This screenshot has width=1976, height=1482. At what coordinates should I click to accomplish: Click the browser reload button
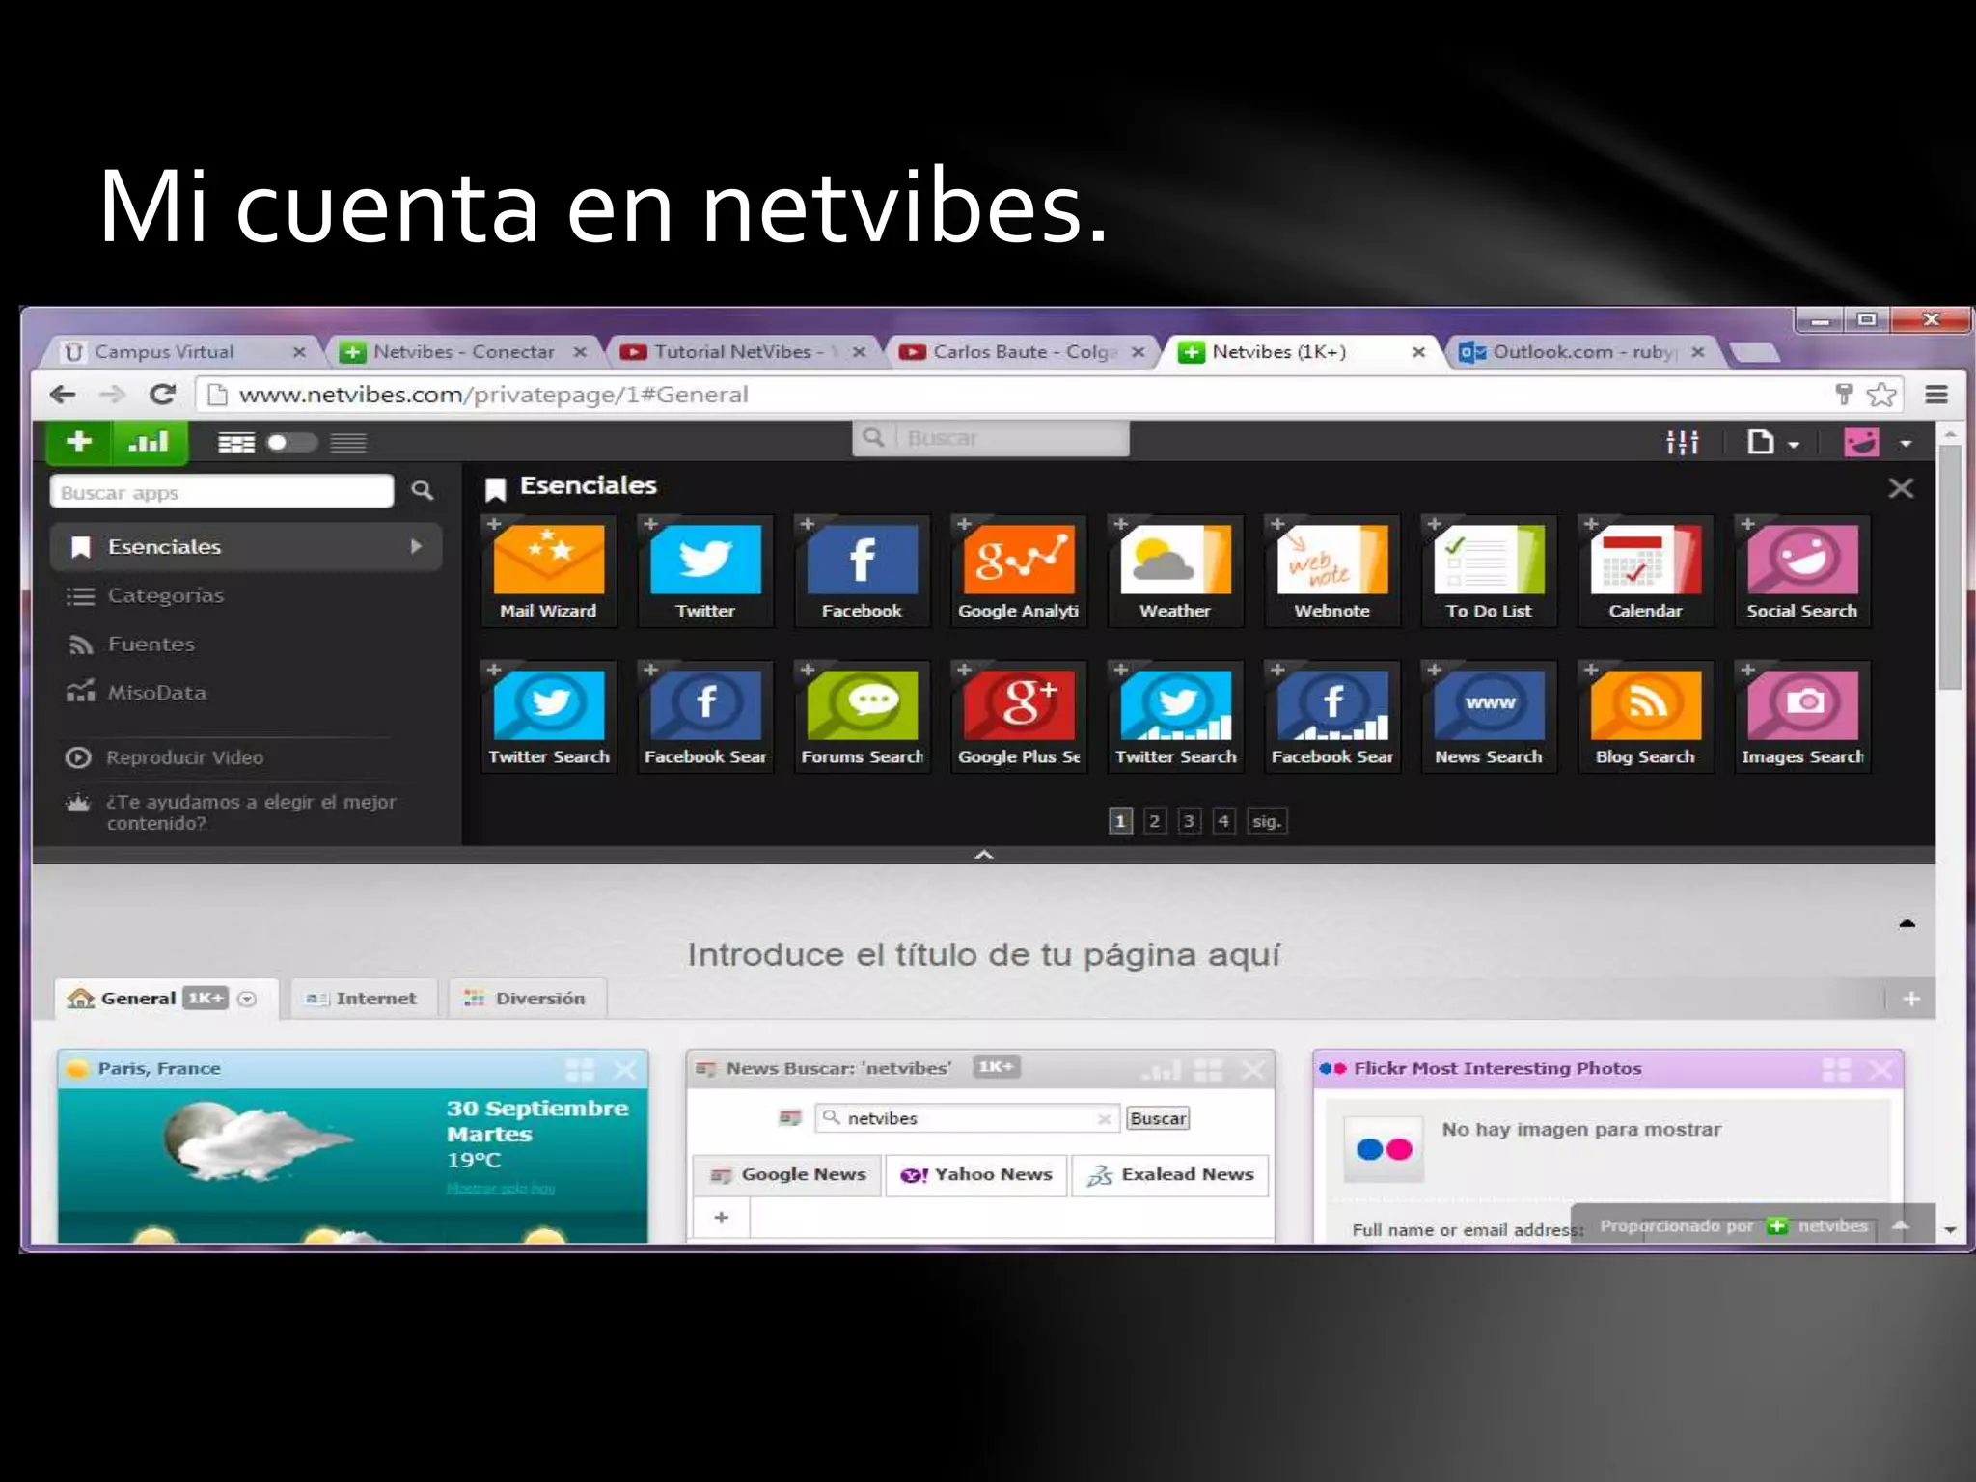162,394
